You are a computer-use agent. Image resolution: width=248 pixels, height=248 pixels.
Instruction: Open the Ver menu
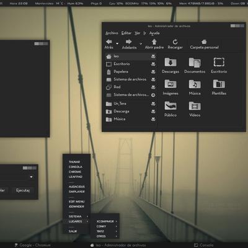pos(137,33)
